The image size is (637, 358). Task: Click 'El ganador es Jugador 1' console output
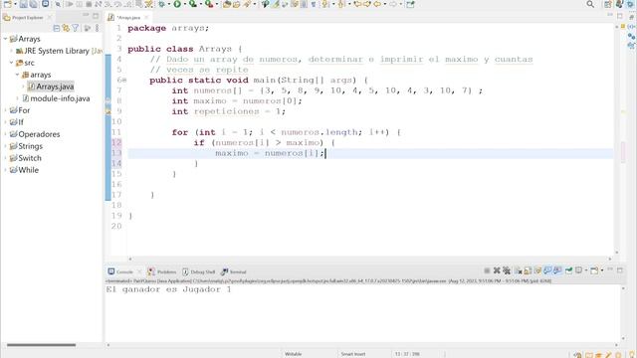(168, 289)
